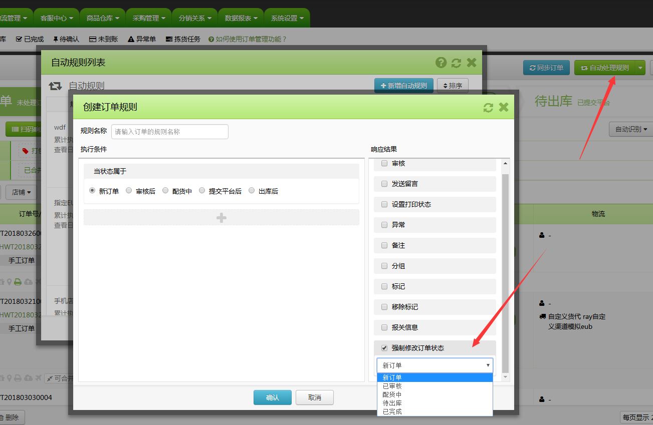The height and width of the screenshot is (425, 653).
Task: Select the 审核后 radio button
Action: [x=129, y=191]
